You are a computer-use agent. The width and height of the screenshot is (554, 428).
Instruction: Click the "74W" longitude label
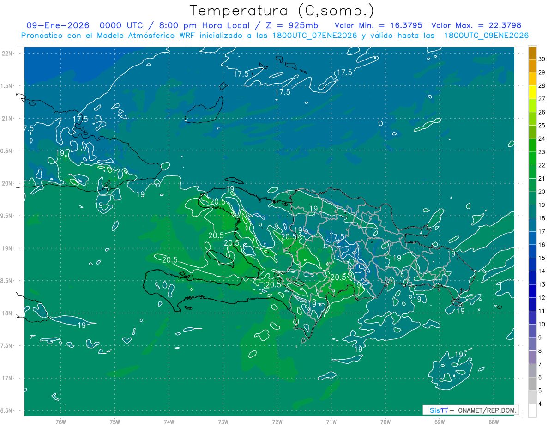(x=169, y=422)
